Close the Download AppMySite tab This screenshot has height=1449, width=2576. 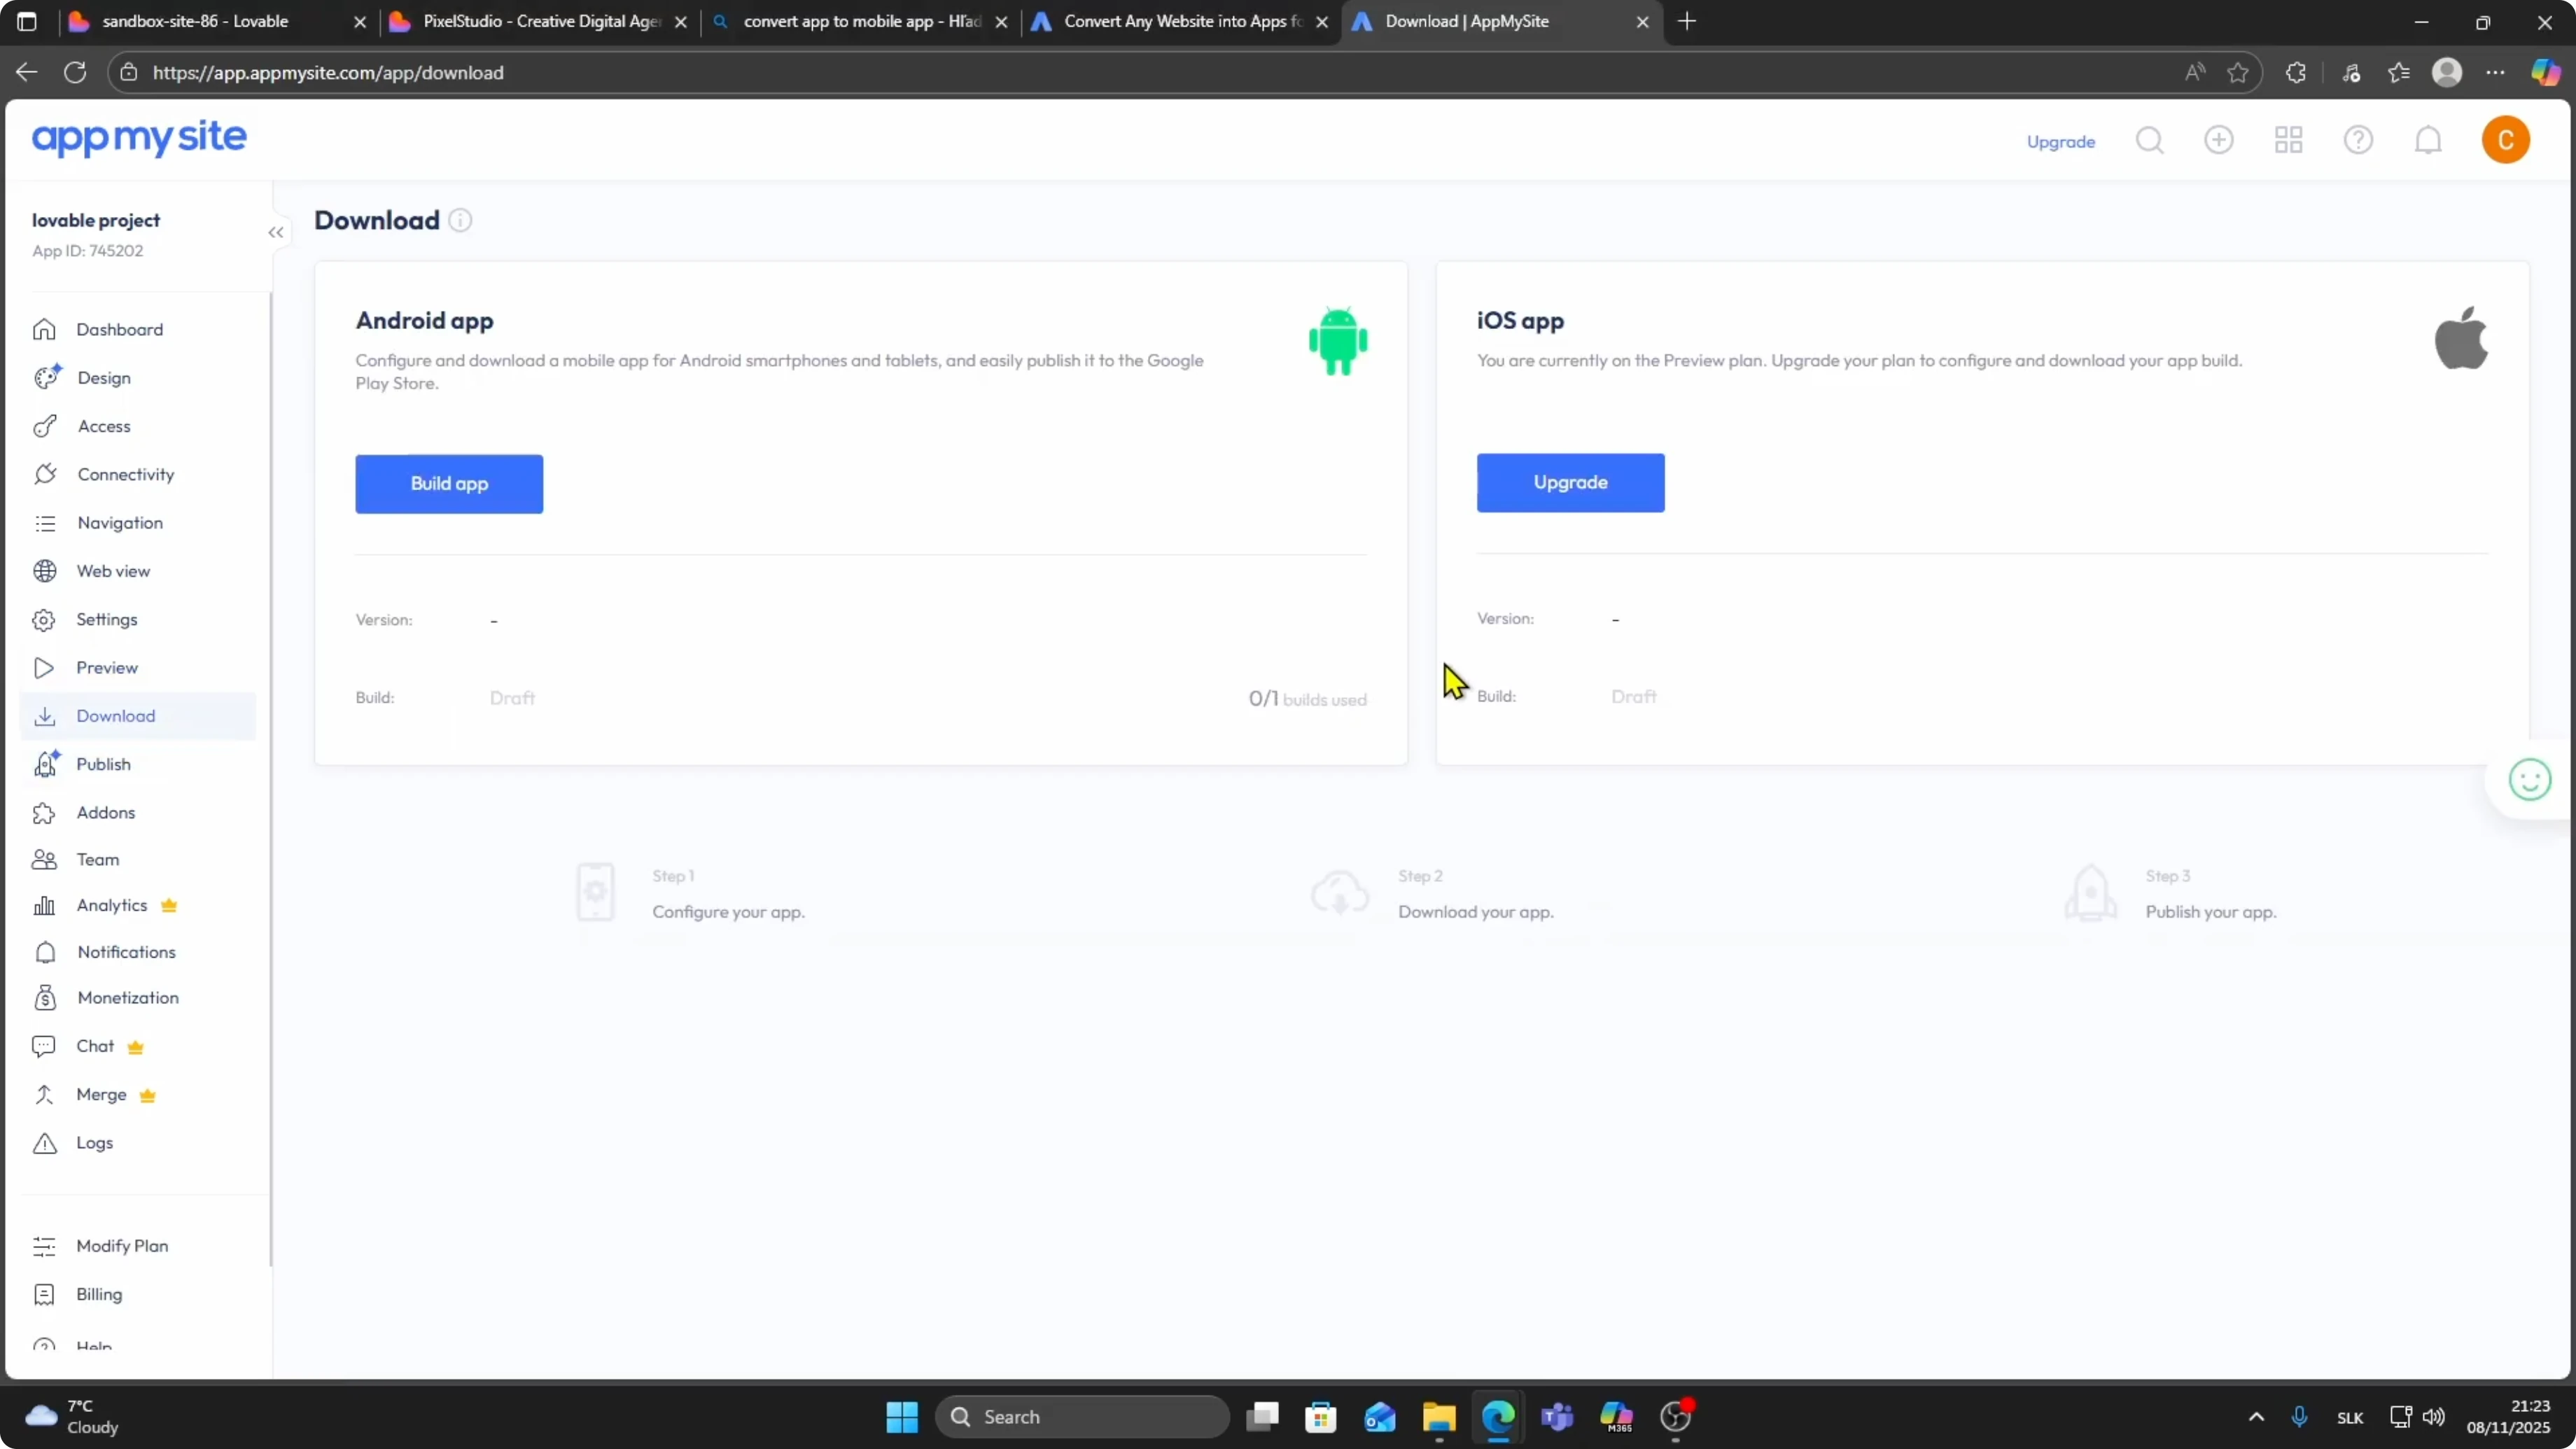[x=1642, y=22]
